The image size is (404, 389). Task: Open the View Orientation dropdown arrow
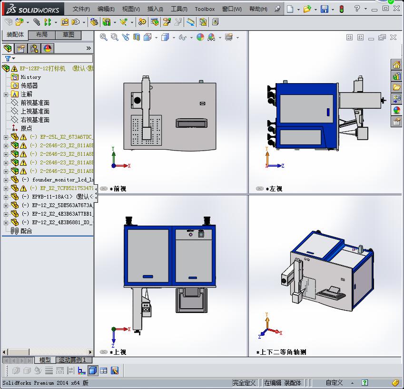click(x=157, y=38)
